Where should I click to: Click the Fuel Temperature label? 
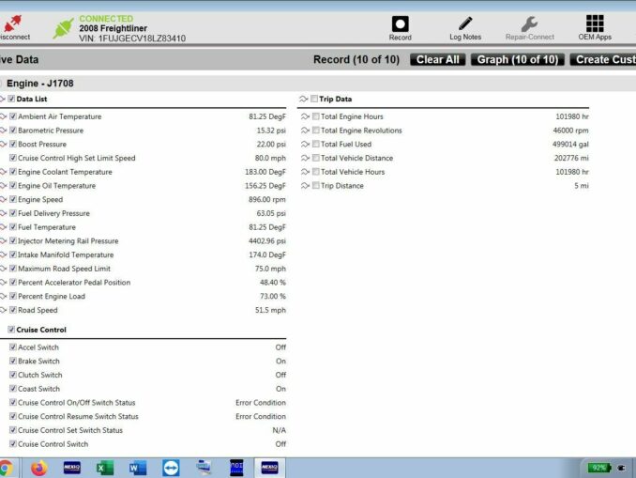(x=47, y=227)
